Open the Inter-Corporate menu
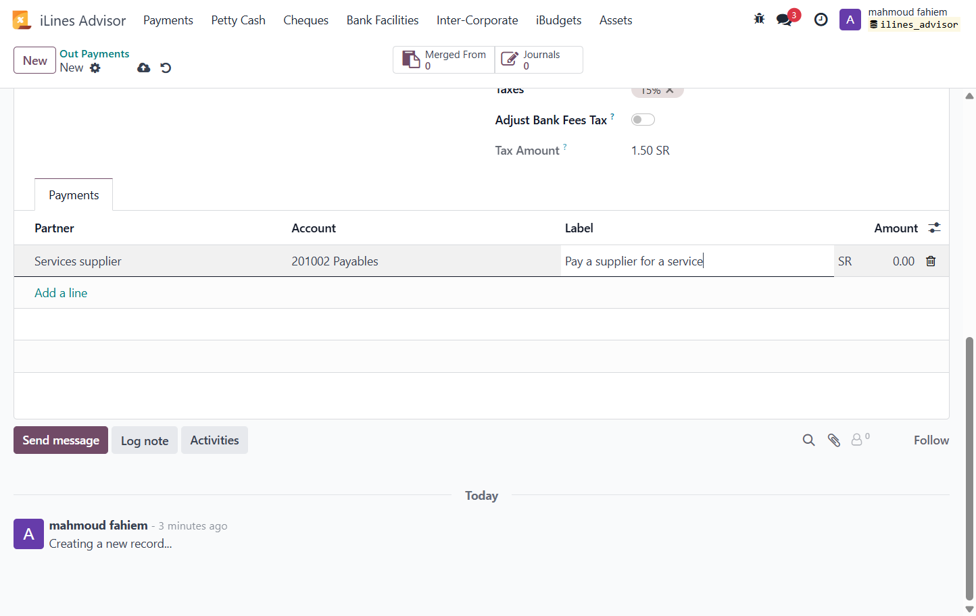 pos(477,20)
